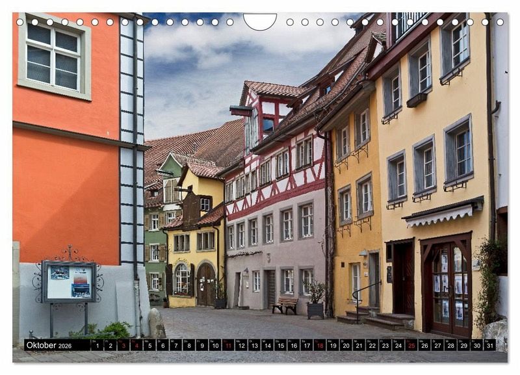Select red day 11 in the date strip

coord(227,345)
